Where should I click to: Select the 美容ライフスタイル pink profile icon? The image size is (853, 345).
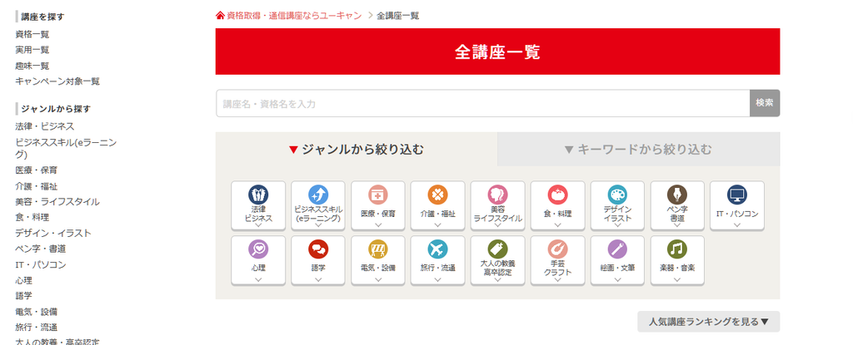pos(498,195)
